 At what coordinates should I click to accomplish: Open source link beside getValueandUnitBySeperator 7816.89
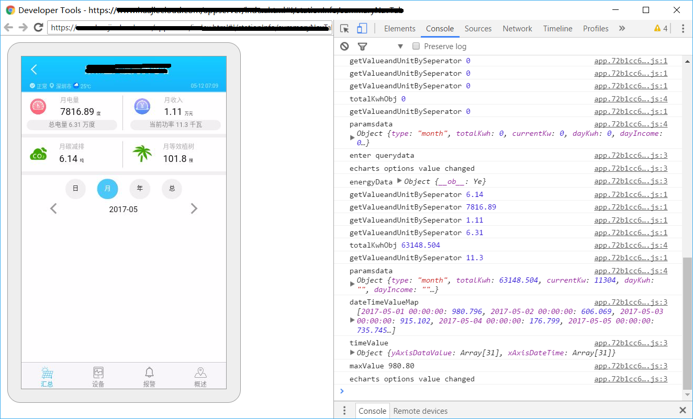[x=631, y=207]
